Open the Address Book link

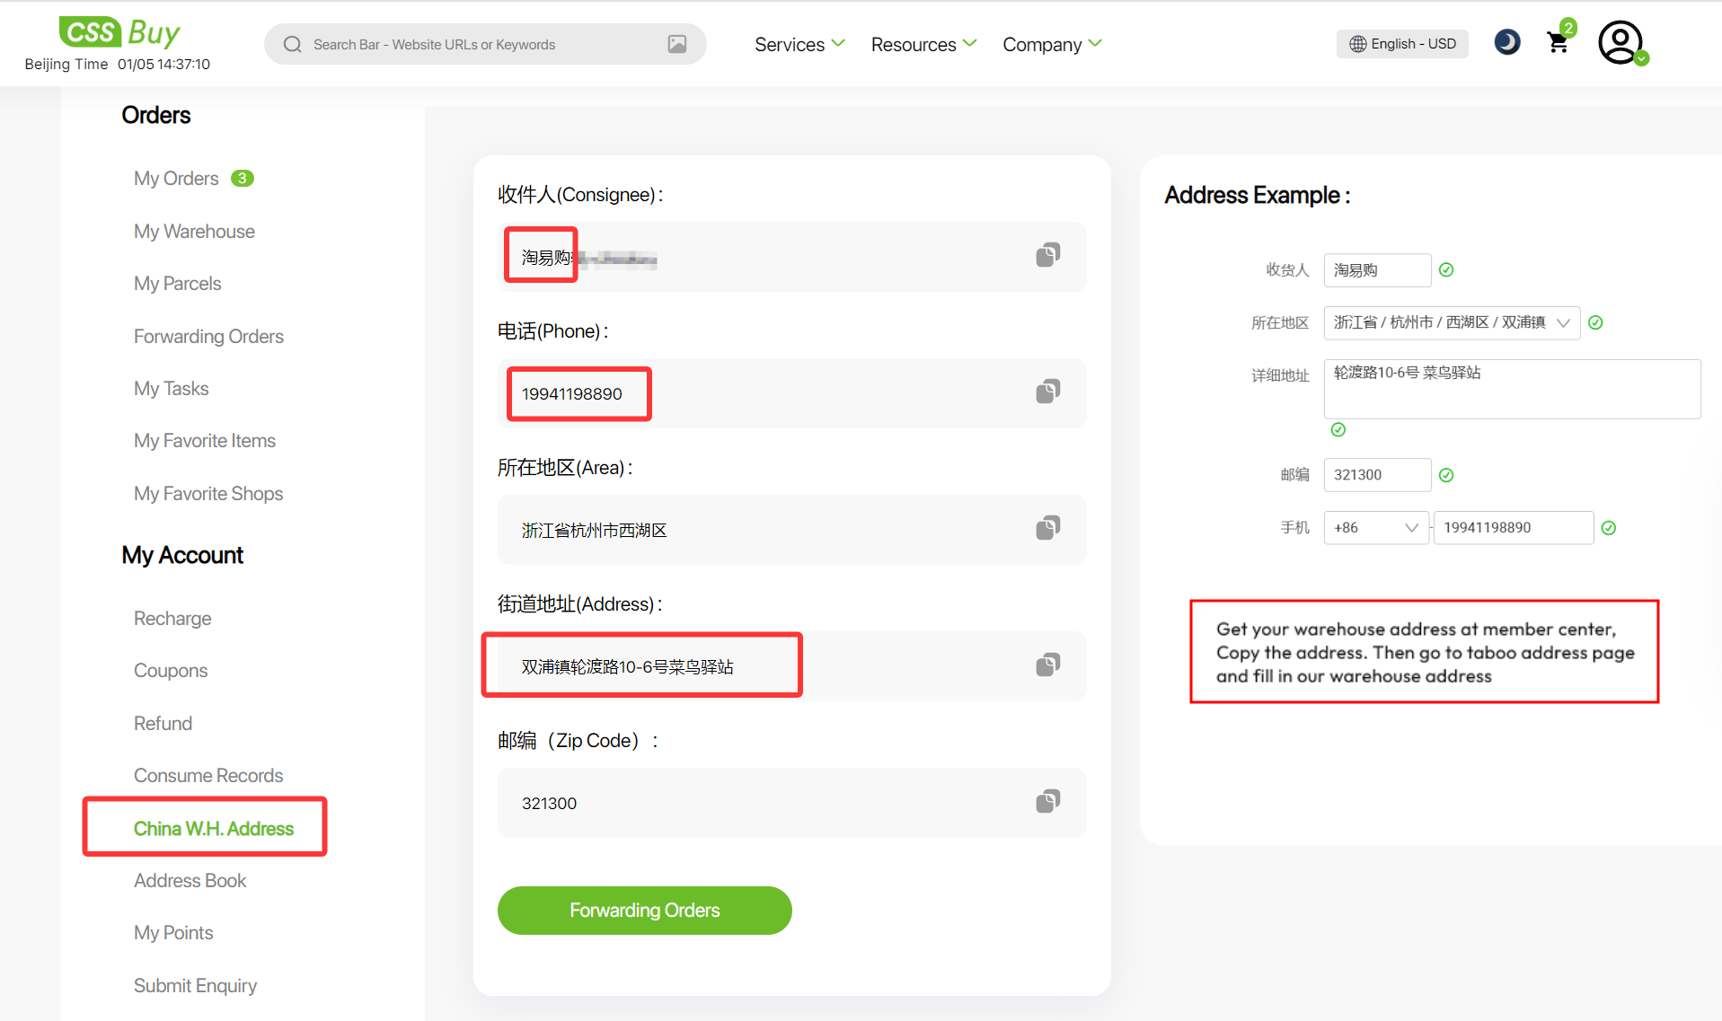[x=190, y=881]
